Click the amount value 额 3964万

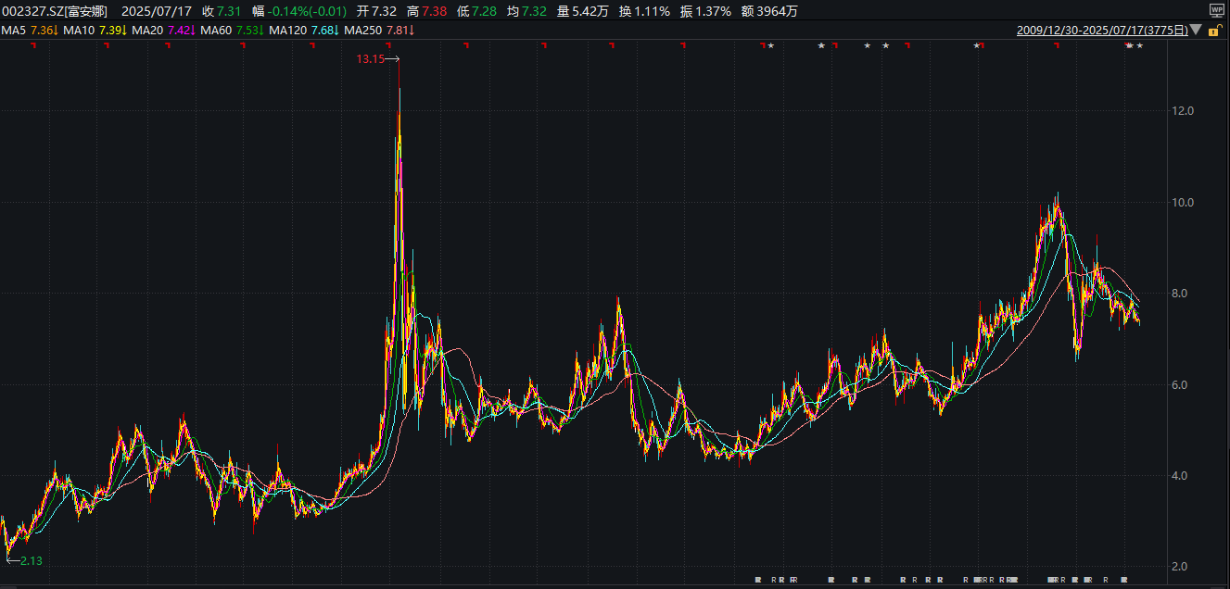(769, 11)
